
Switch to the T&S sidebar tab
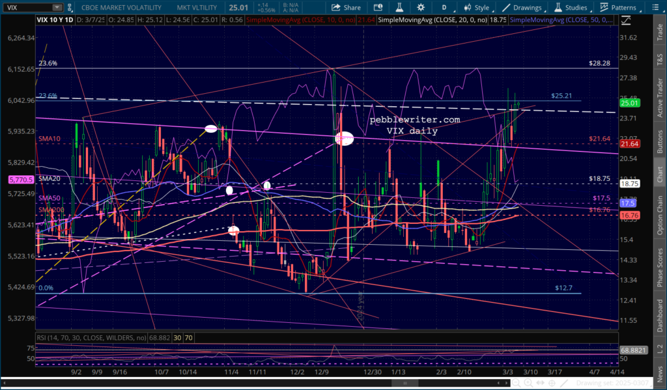tap(660, 59)
